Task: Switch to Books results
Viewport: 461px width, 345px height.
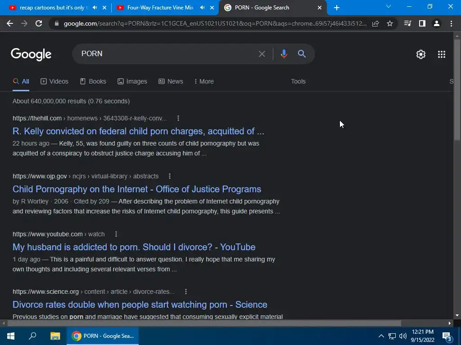Action: (93, 82)
